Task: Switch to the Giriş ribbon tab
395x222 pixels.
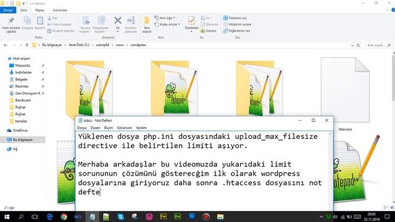Action: 23,10
